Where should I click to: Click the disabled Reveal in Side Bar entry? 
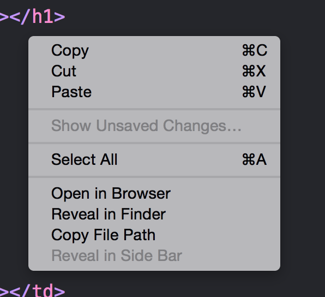(154, 256)
